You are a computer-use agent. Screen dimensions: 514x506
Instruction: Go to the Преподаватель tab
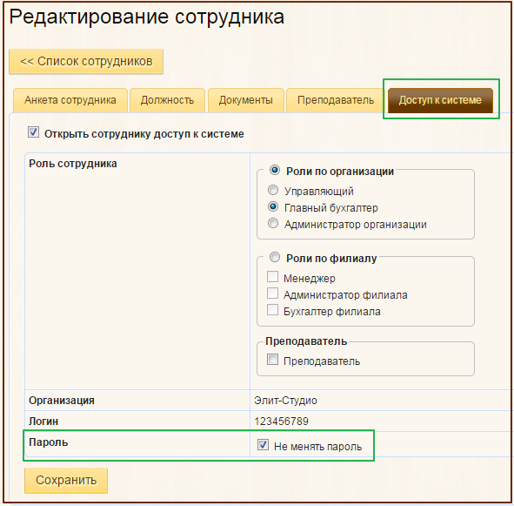pyautogui.click(x=336, y=100)
